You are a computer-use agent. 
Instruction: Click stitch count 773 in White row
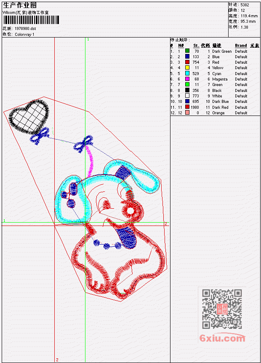pyautogui.click(x=196, y=96)
